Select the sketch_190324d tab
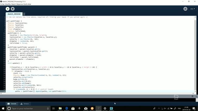The image size is (198, 111). click(x=14, y=14)
